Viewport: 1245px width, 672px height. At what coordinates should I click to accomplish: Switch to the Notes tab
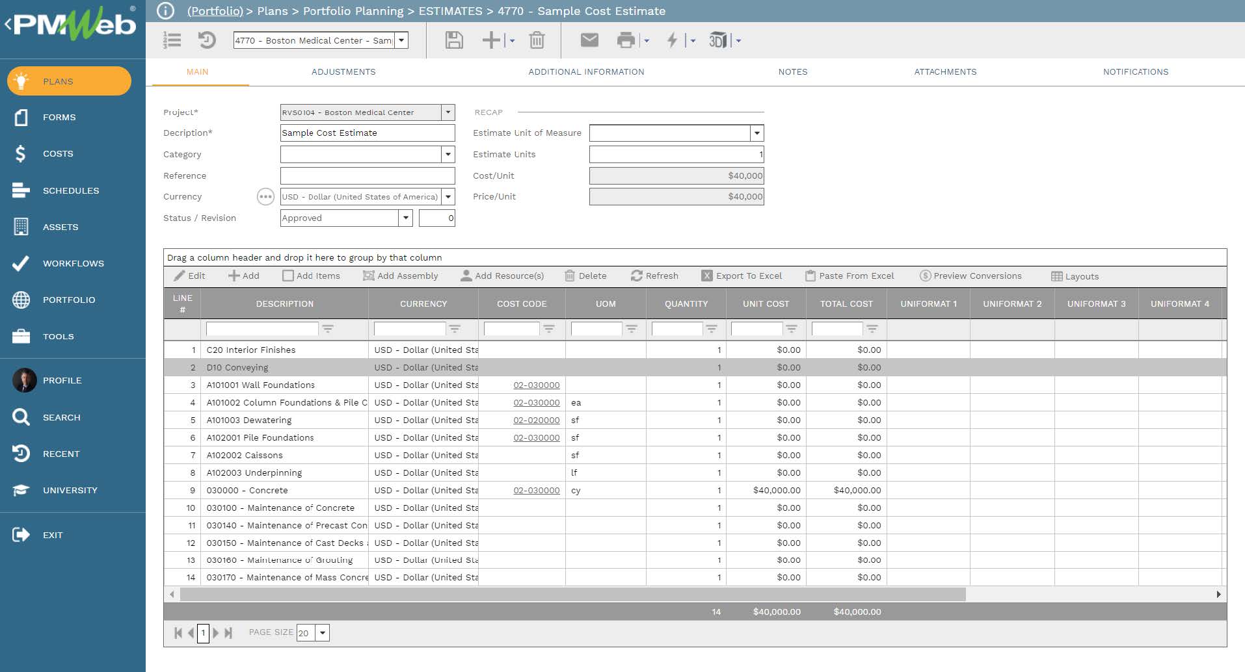(x=793, y=71)
